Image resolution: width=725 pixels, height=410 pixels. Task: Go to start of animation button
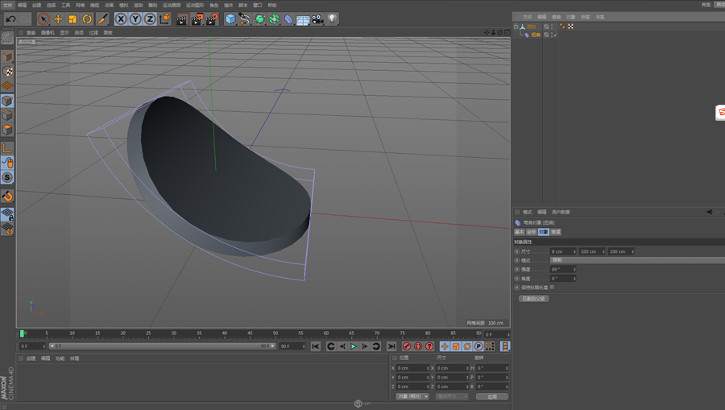[x=316, y=346]
